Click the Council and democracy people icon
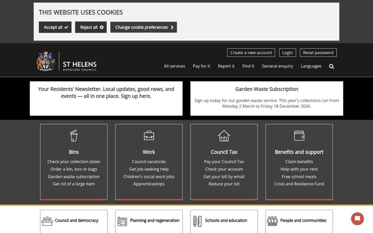Image resolution: width=373 pixels, height=233 pixels. click(47, 221)
